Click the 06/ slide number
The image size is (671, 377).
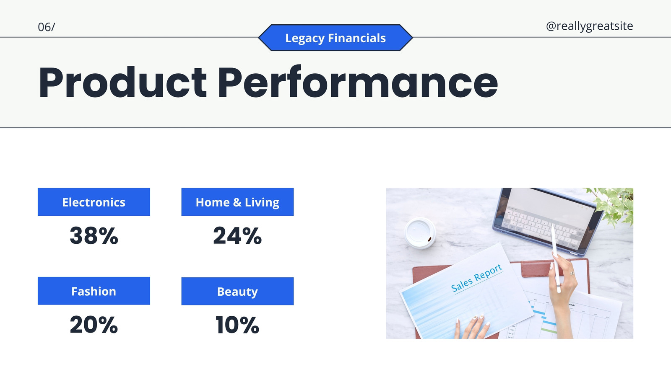tap(47, 27)
